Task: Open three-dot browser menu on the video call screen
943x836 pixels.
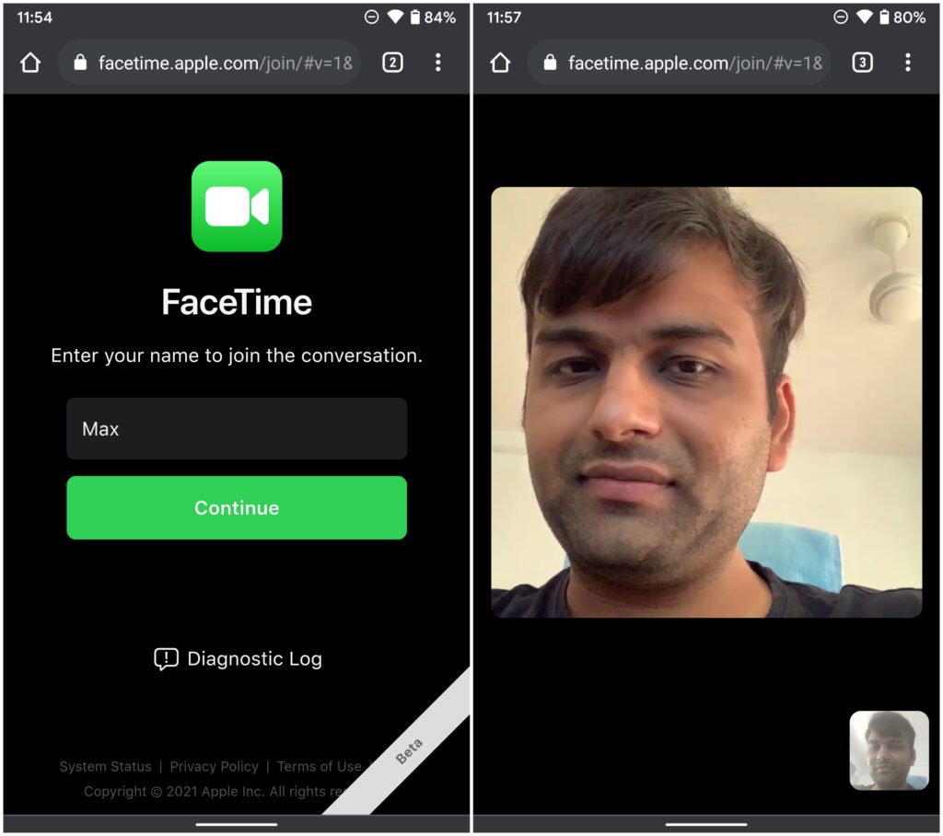Action: point(907,63)
